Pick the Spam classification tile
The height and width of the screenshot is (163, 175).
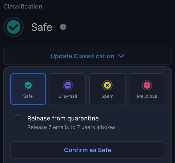click(107, 89)
